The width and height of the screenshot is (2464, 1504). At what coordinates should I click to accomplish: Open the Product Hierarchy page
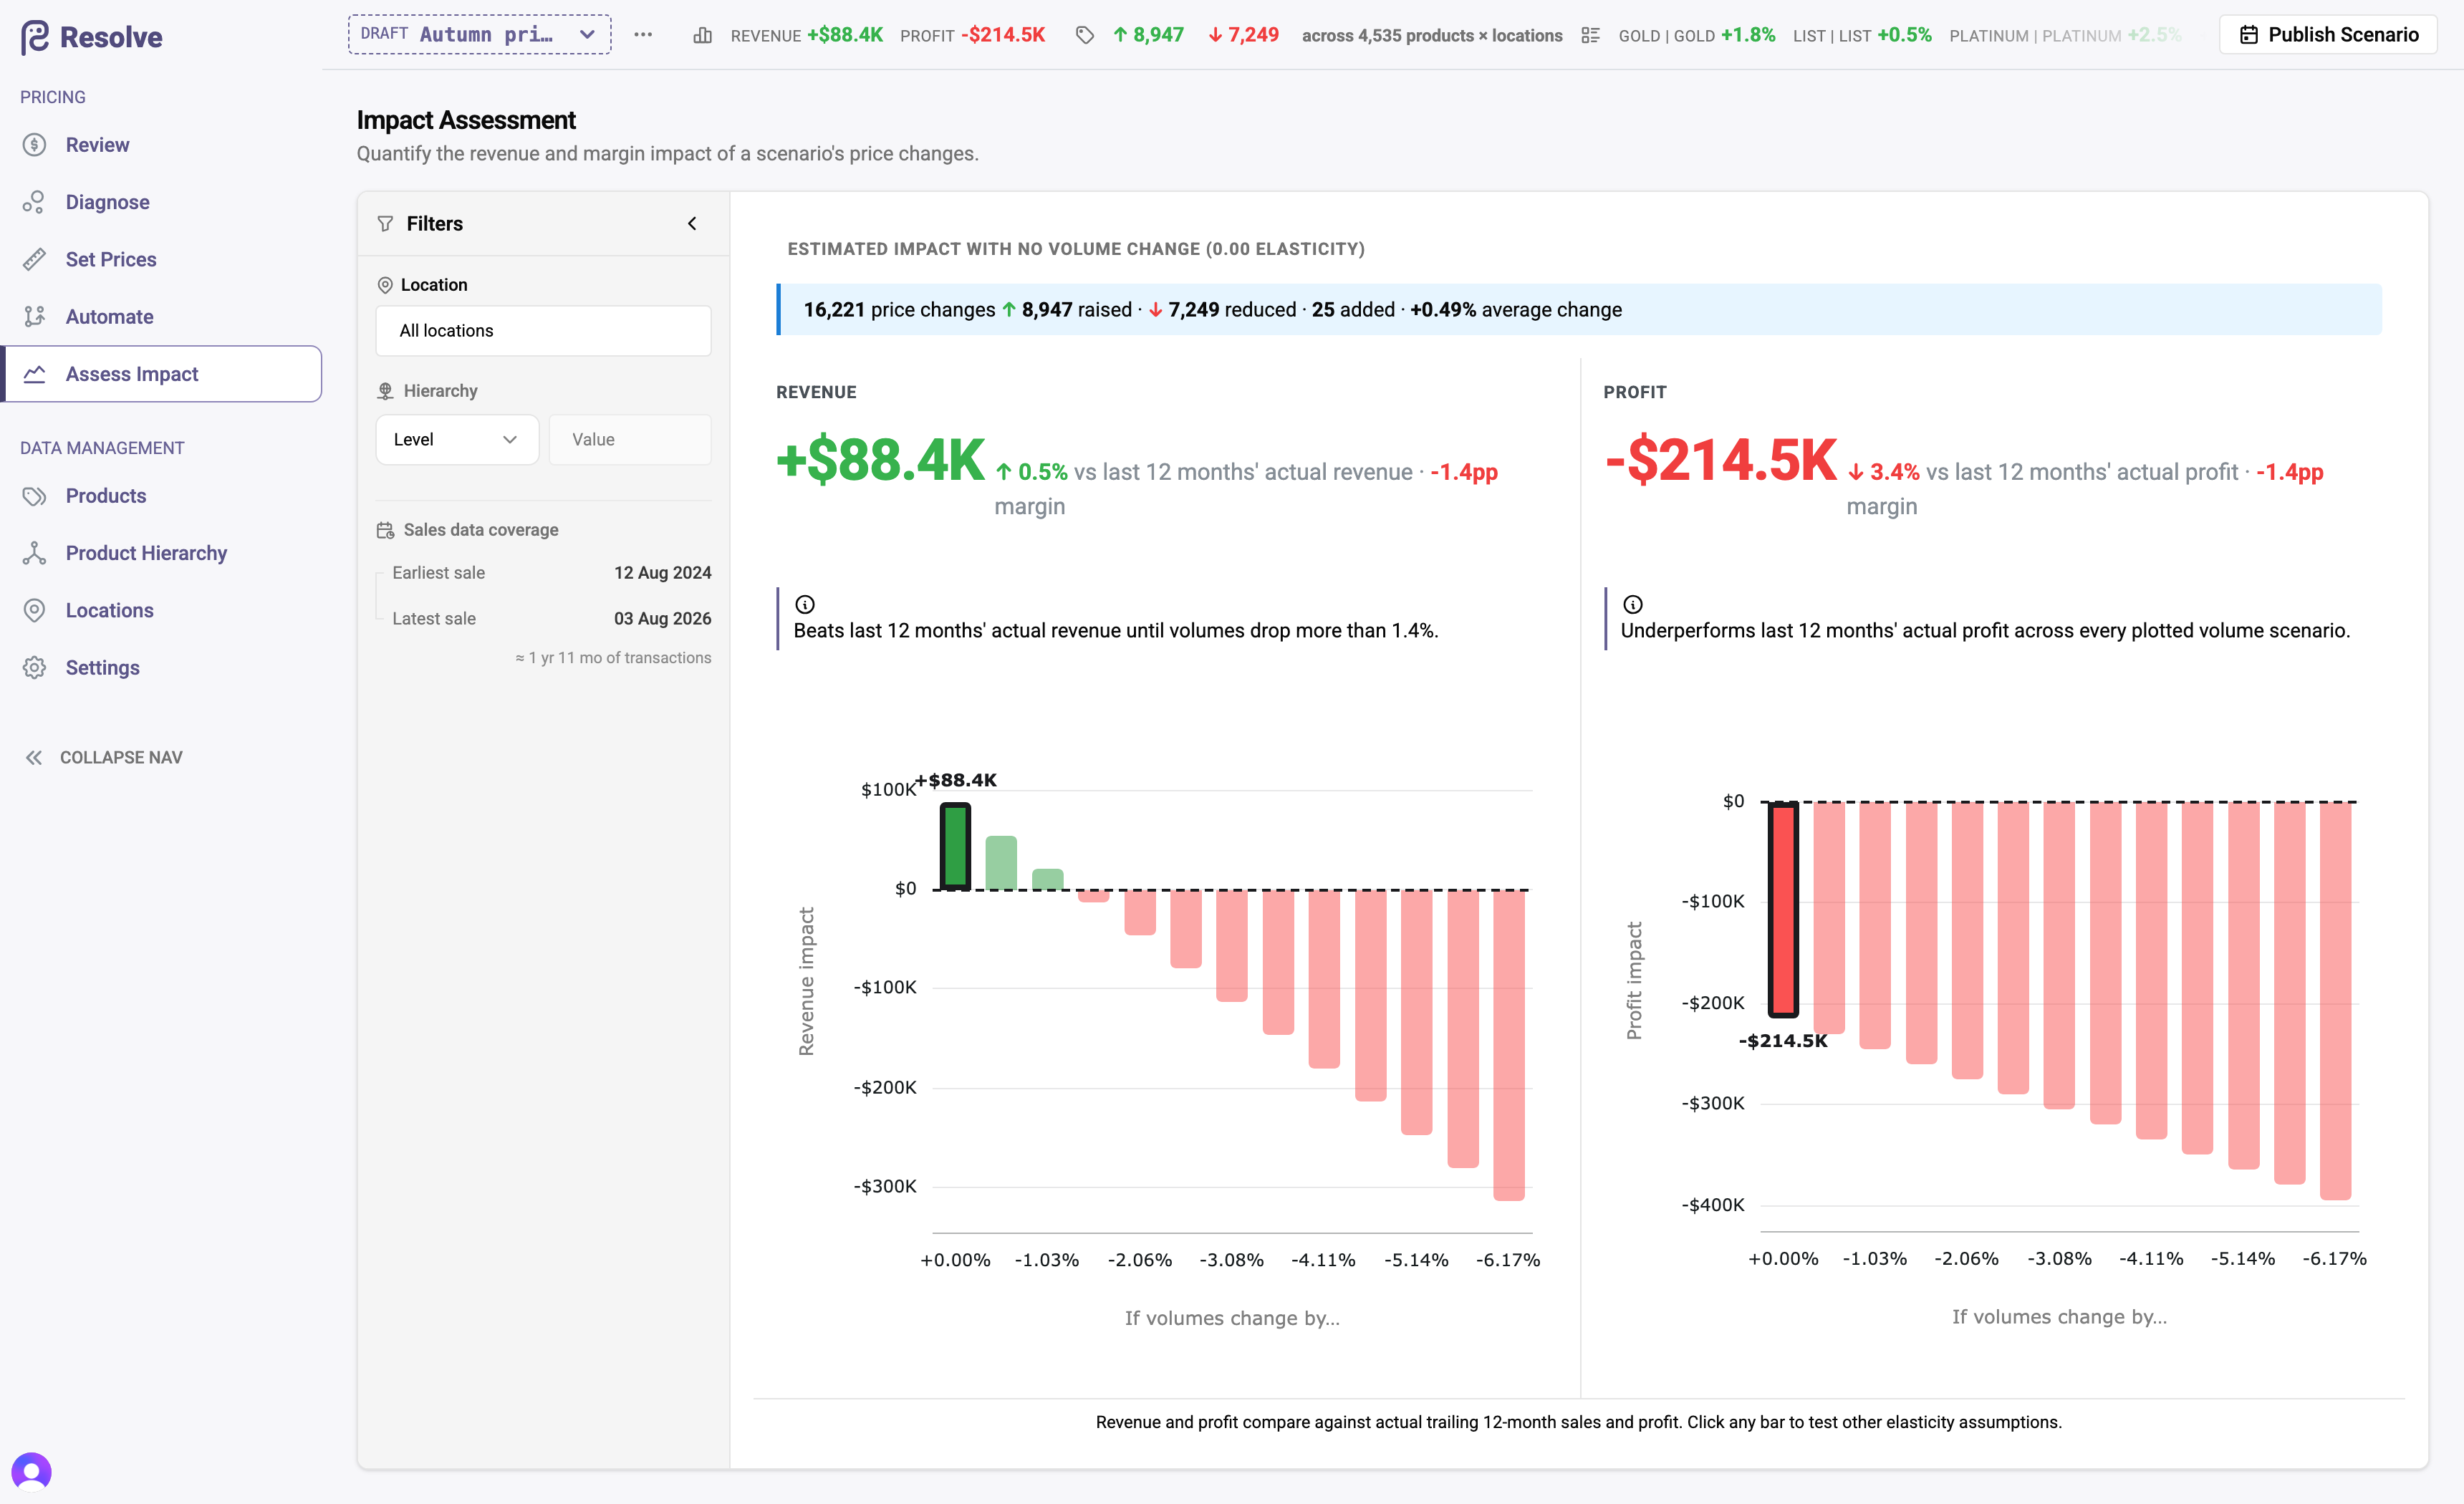coord(146,553)
